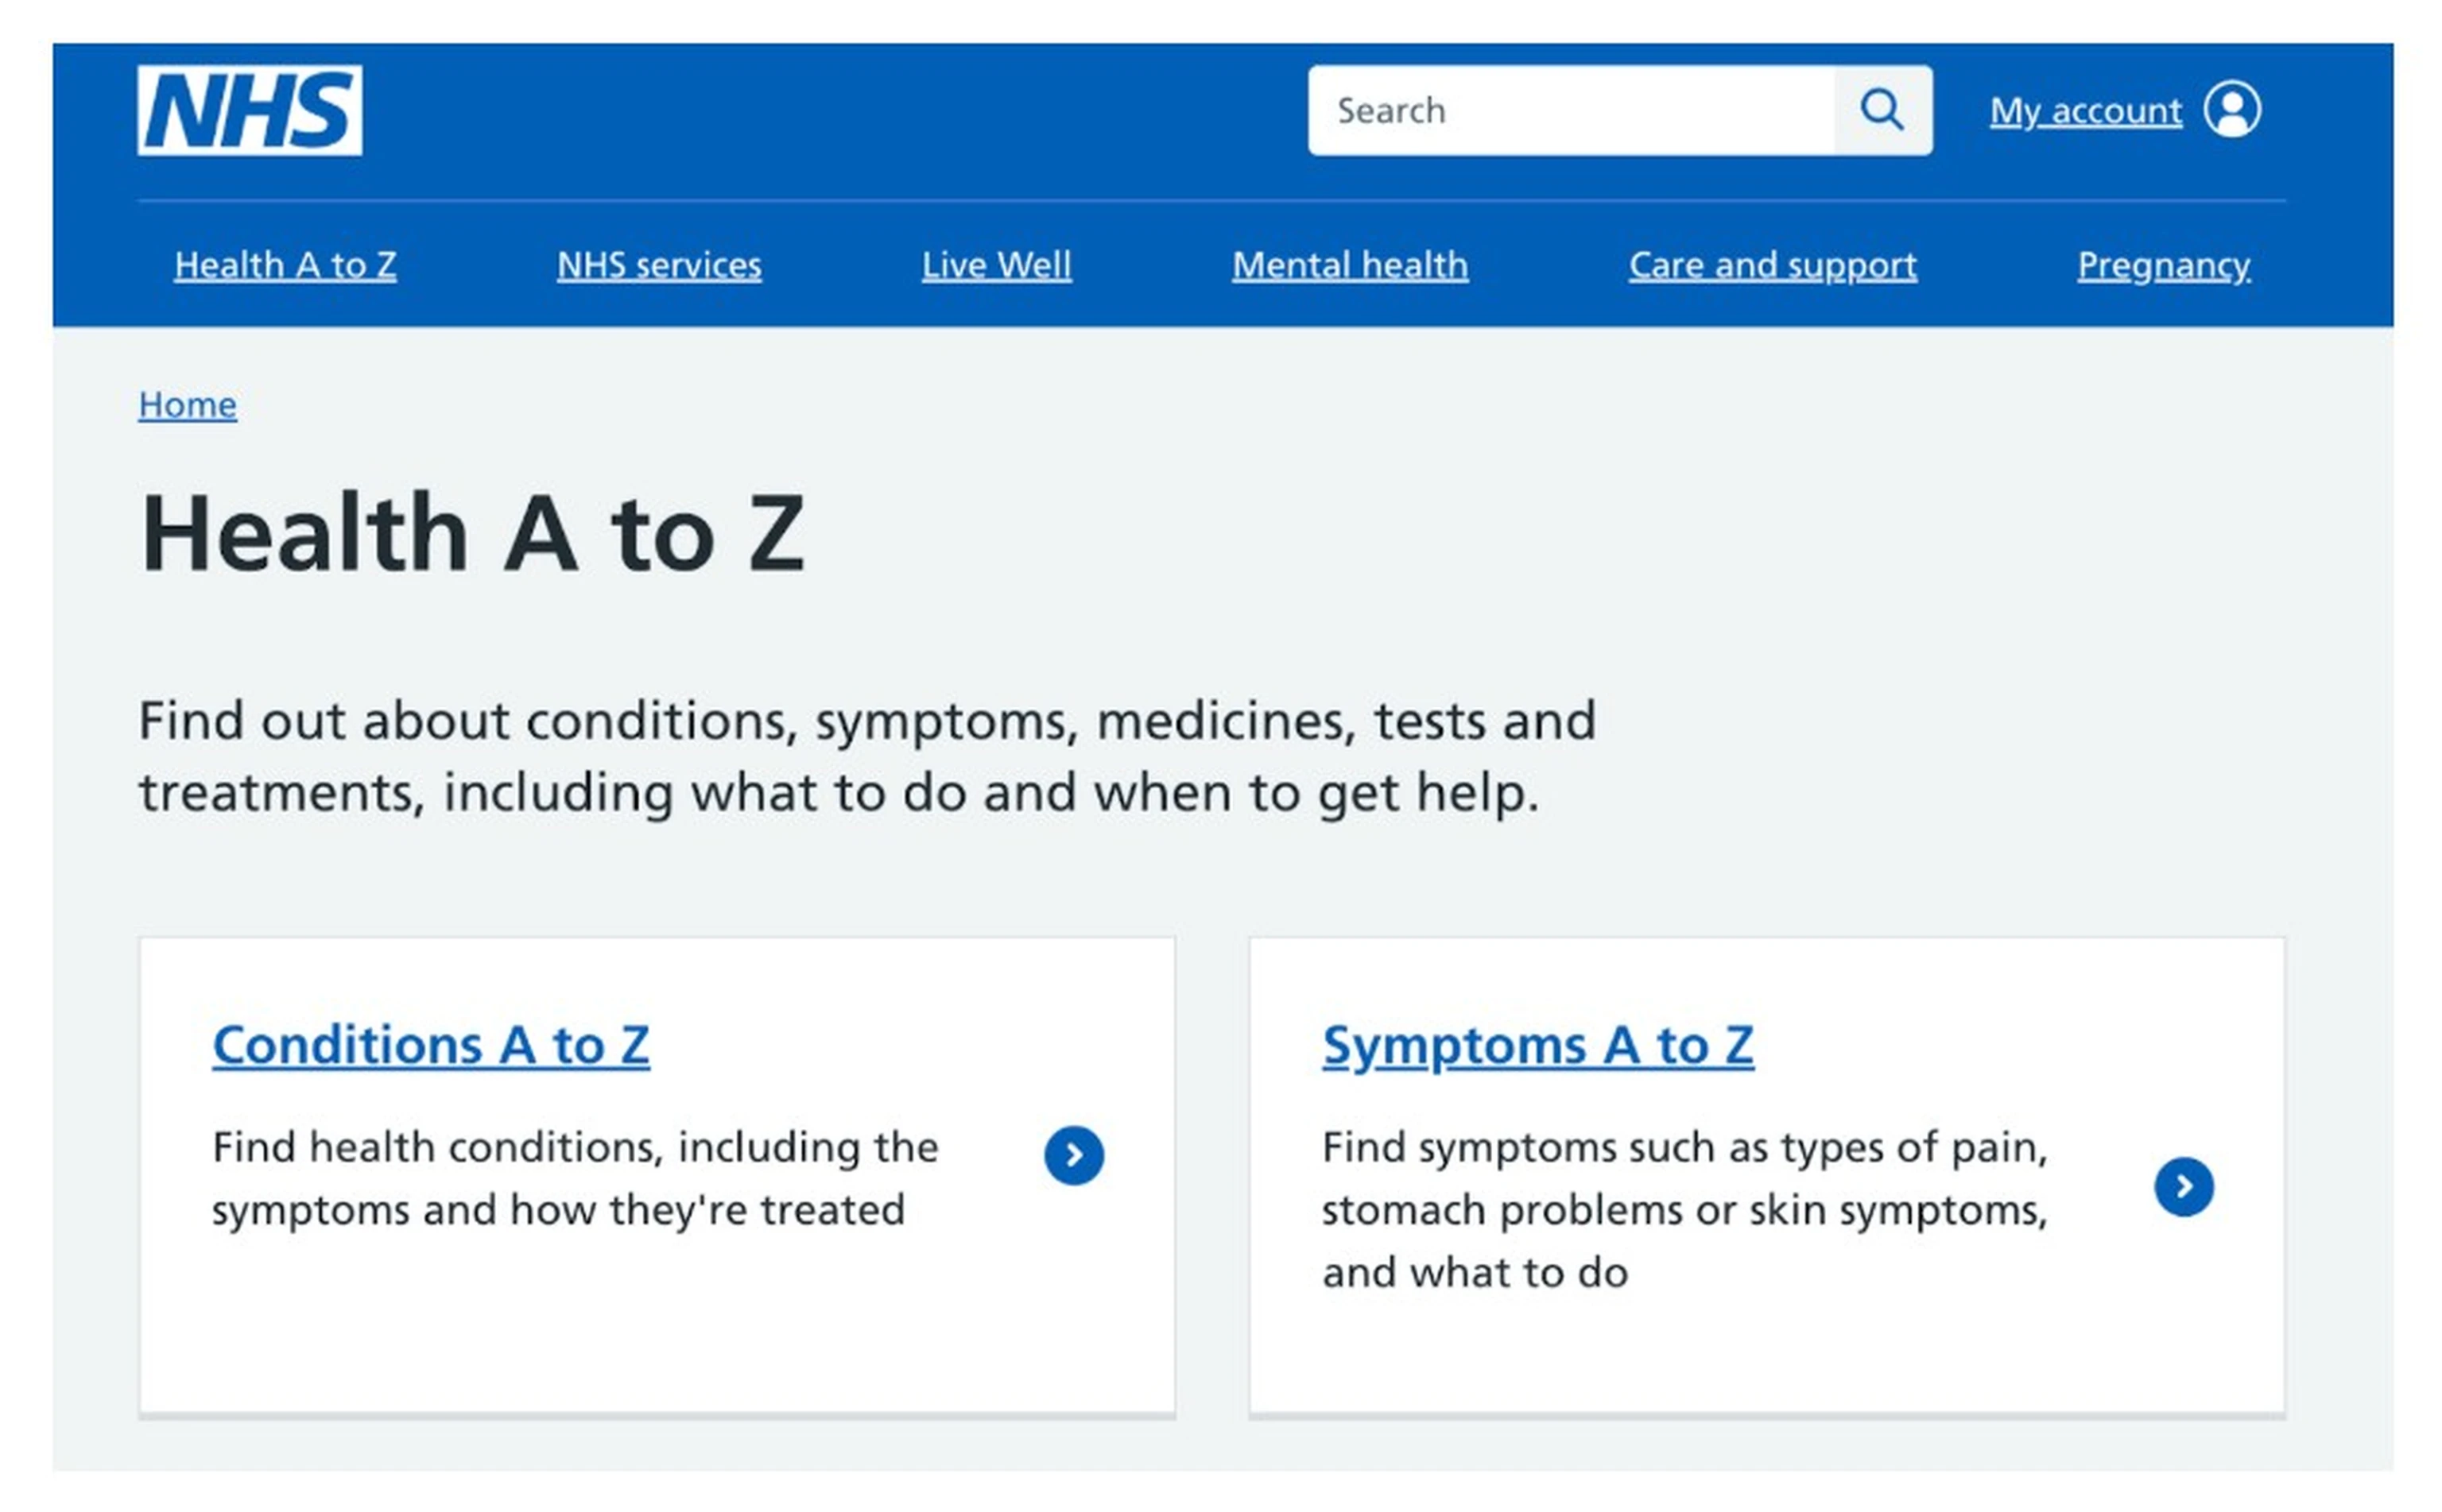Click the intro paragraph about conditions and treatments
This screenshot has width=2442, height=1512.
coord(866,756)
